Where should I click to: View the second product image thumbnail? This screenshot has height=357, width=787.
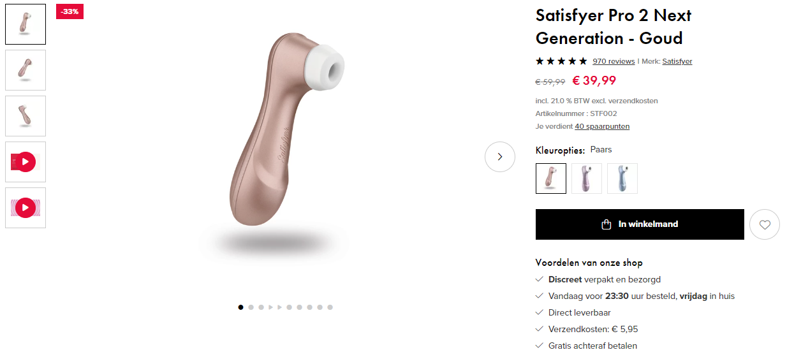click(x=26, y=70)
